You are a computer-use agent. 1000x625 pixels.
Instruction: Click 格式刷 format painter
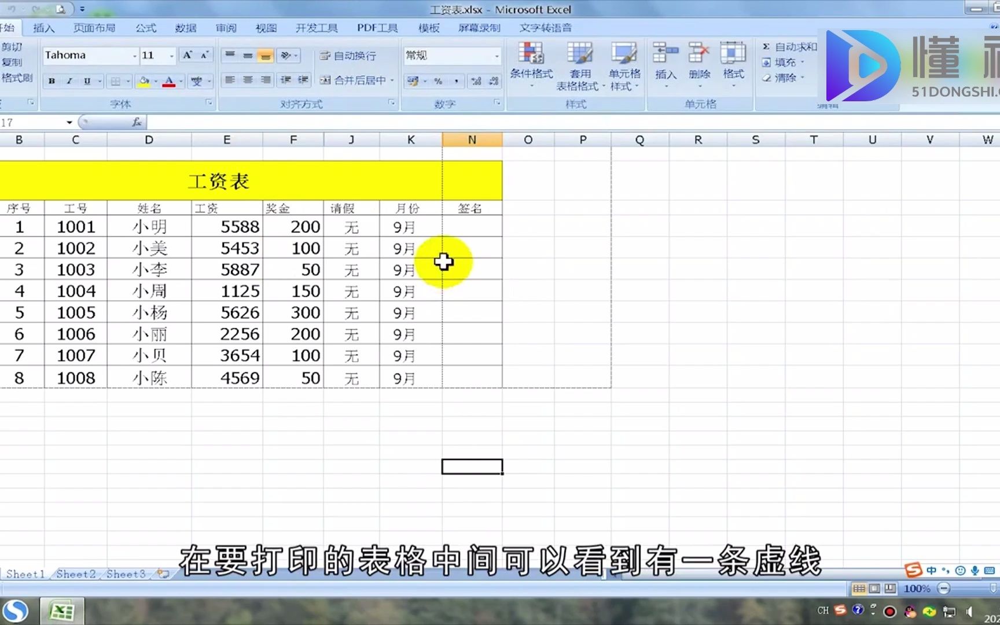coord(16,78)
